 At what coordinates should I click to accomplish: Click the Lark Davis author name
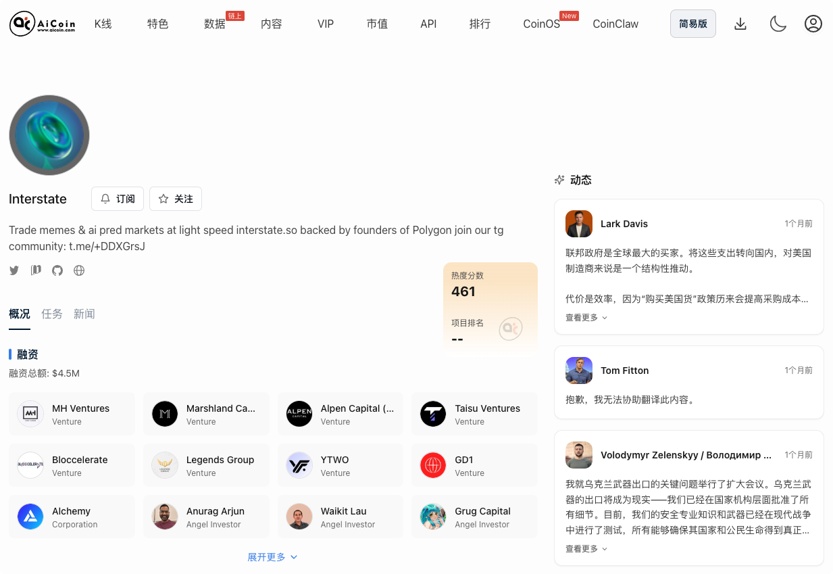tap(624, 224)
